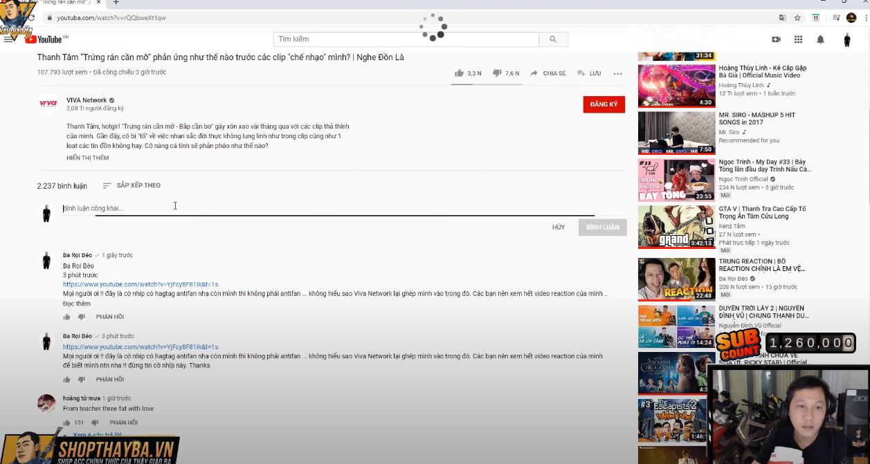This screenshot has height=464, width=870.
Task: Open MR. SIRO Mashup 5 Hit Songs thumbnail
Action: (x=676, y=133)
